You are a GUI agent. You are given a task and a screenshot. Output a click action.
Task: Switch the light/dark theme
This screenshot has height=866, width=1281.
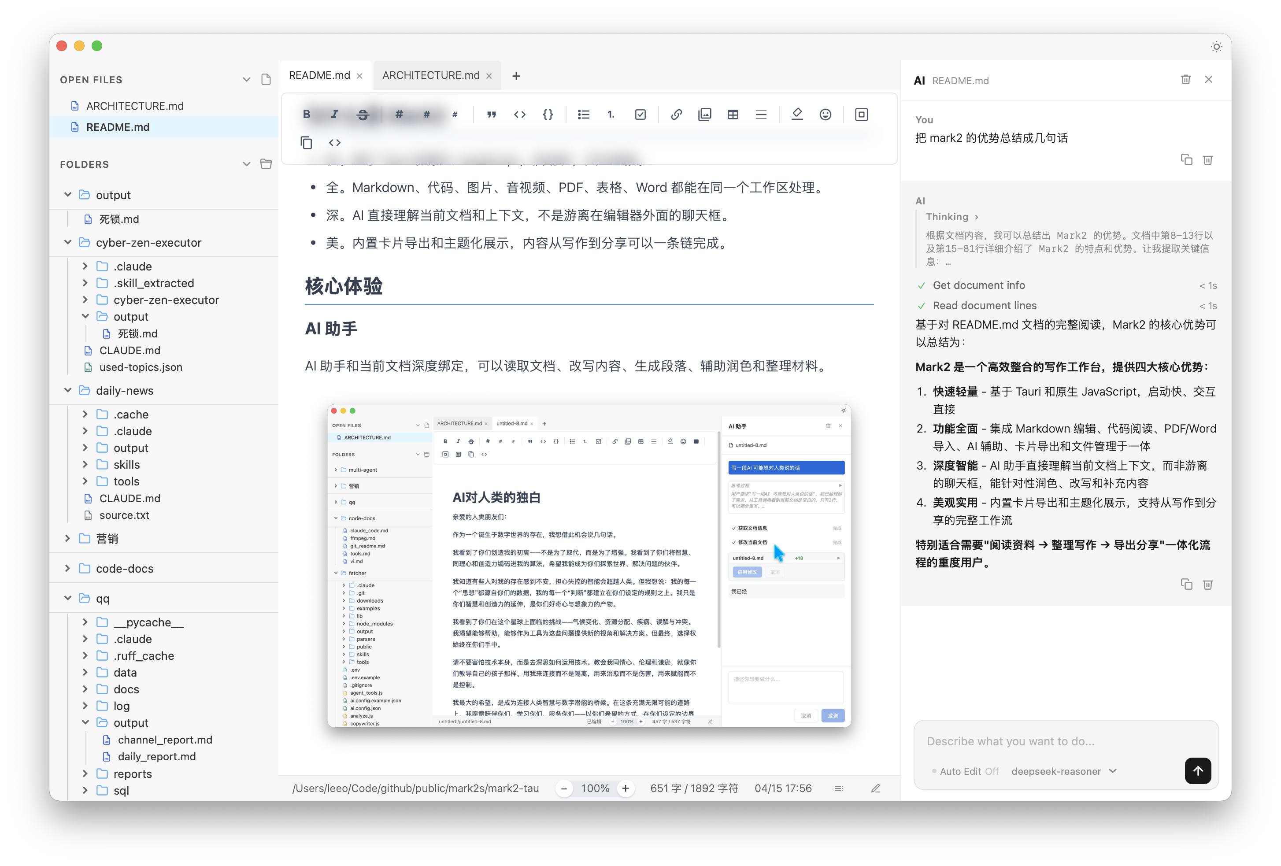click(x=1216, y=47)
